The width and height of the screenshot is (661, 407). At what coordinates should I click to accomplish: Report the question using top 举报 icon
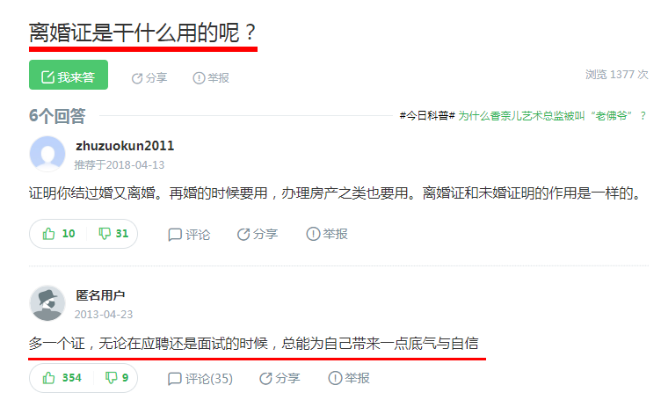pos(211,78)
